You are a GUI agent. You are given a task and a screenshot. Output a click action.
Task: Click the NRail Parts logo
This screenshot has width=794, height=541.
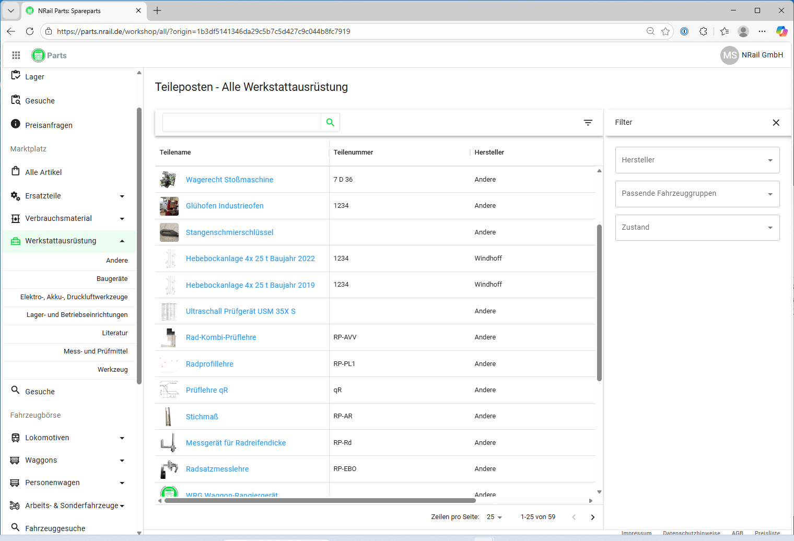click(49, 55)
